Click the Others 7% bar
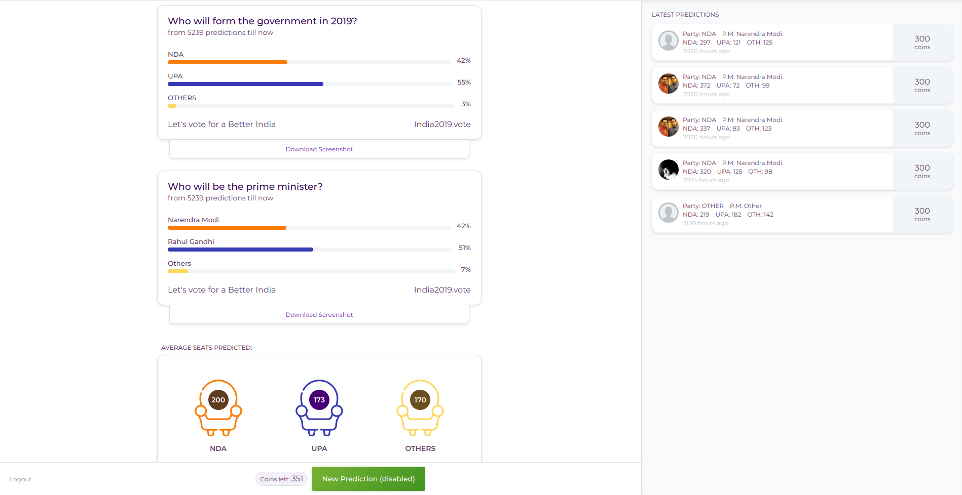The image size is (962, 495). coord(311,271)
